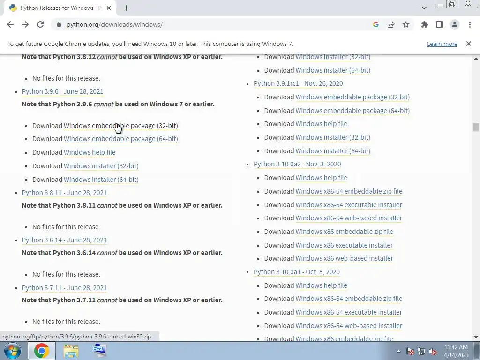Image resolution: width=480 pixels, height=360 pixels.
Task: Open Chrome from taskbar
Action: point(42,351)
